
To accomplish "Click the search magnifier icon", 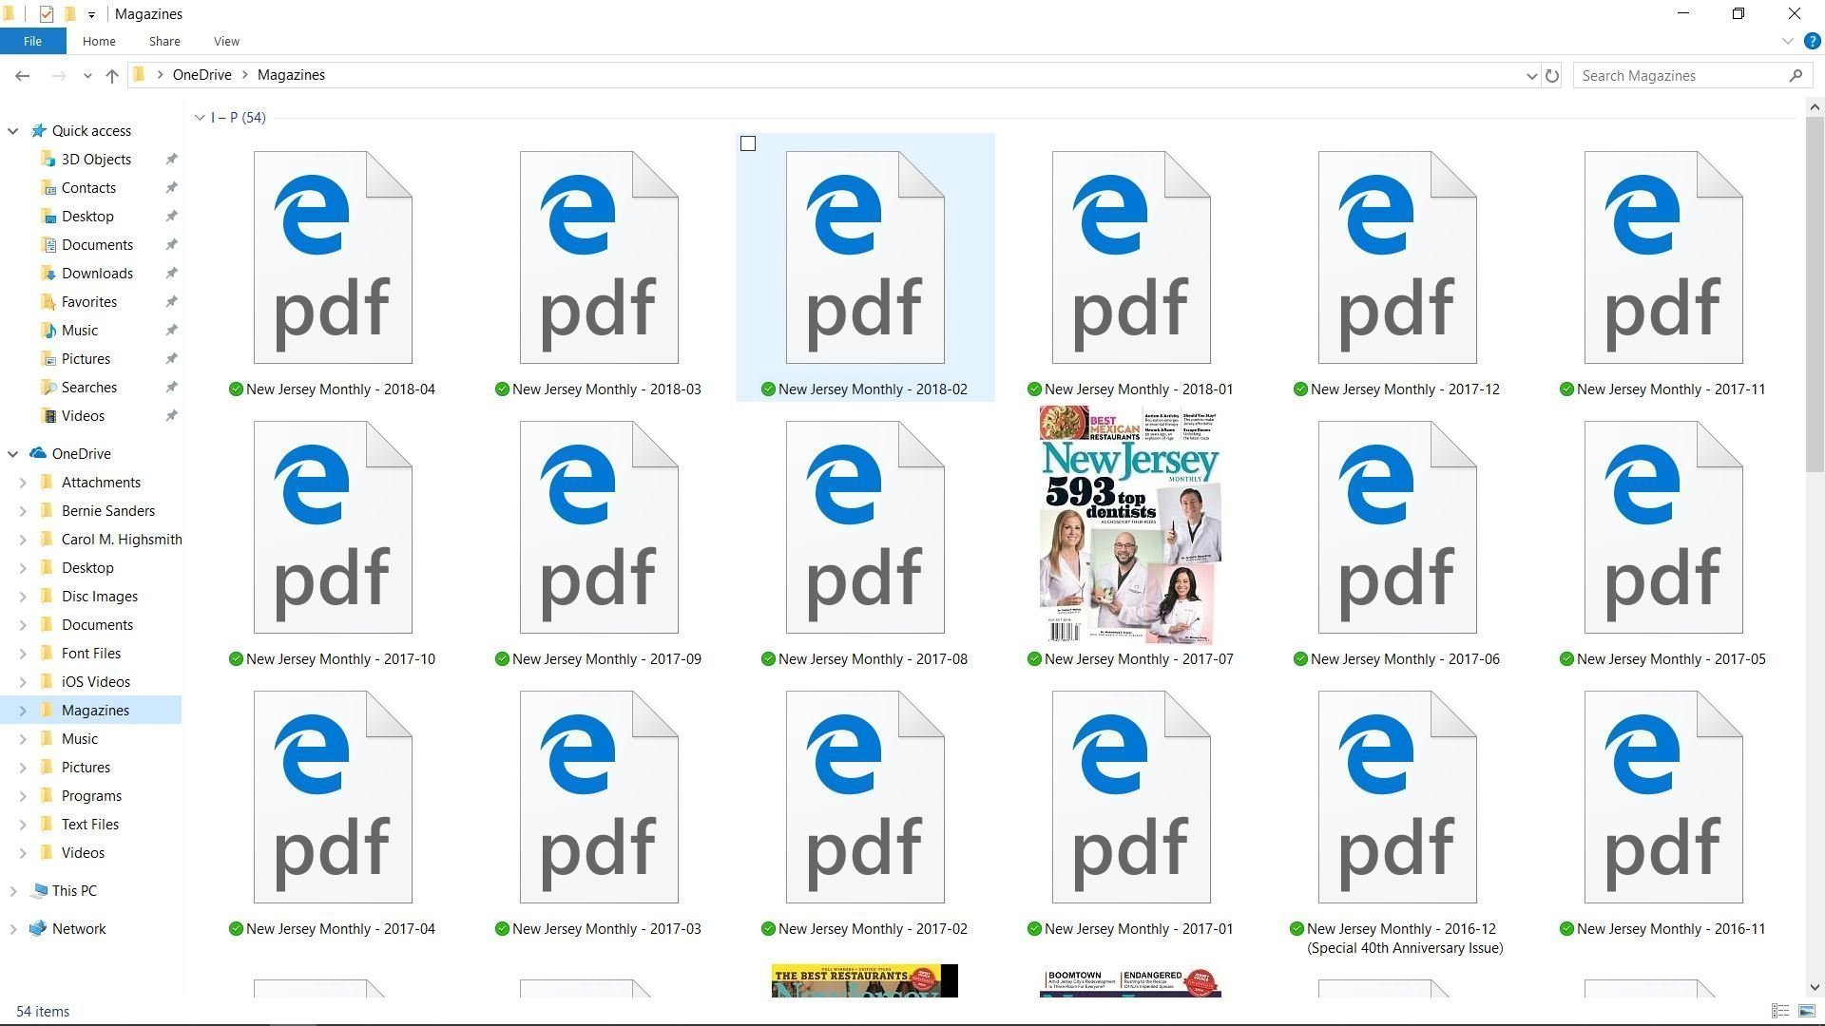I will (1796, 75).
